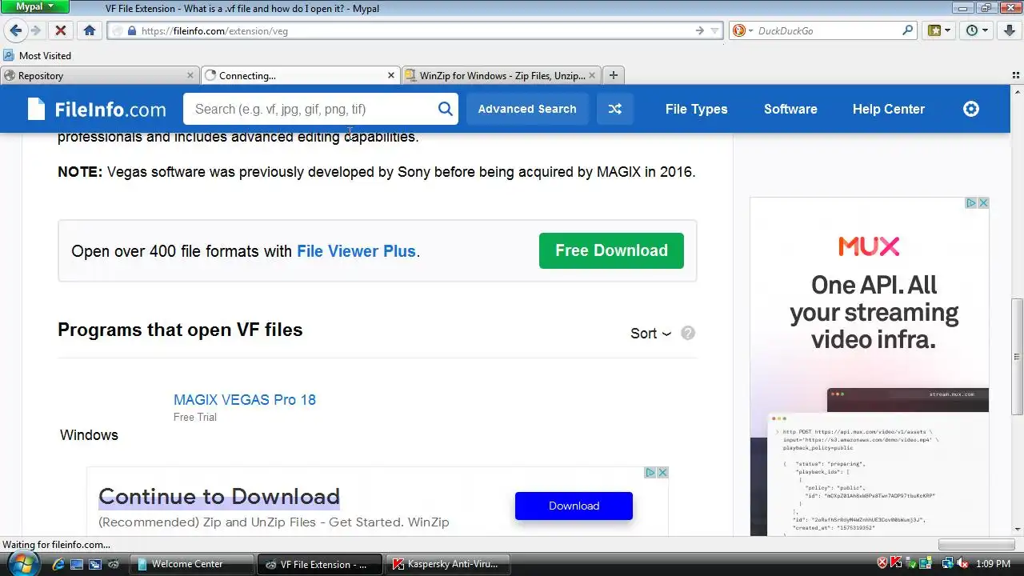Viewport: 1024px width, 576px height.
Task: Expand the Sort dropdown
Action: (650, 334)
